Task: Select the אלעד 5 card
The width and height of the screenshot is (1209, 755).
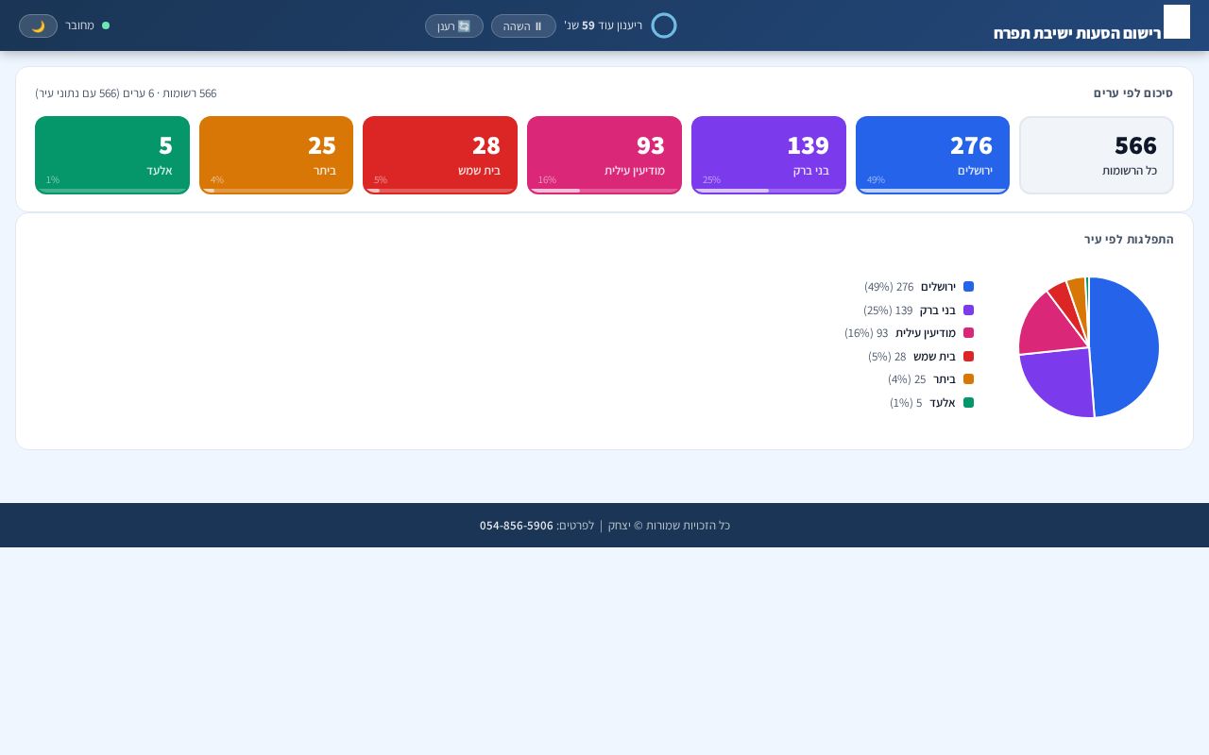Action: click(x=112, y=156)
